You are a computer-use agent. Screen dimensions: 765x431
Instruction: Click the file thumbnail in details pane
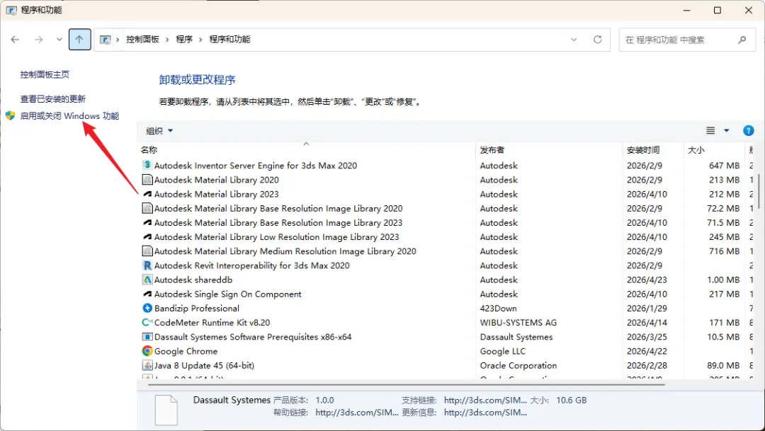click(166, 410)
